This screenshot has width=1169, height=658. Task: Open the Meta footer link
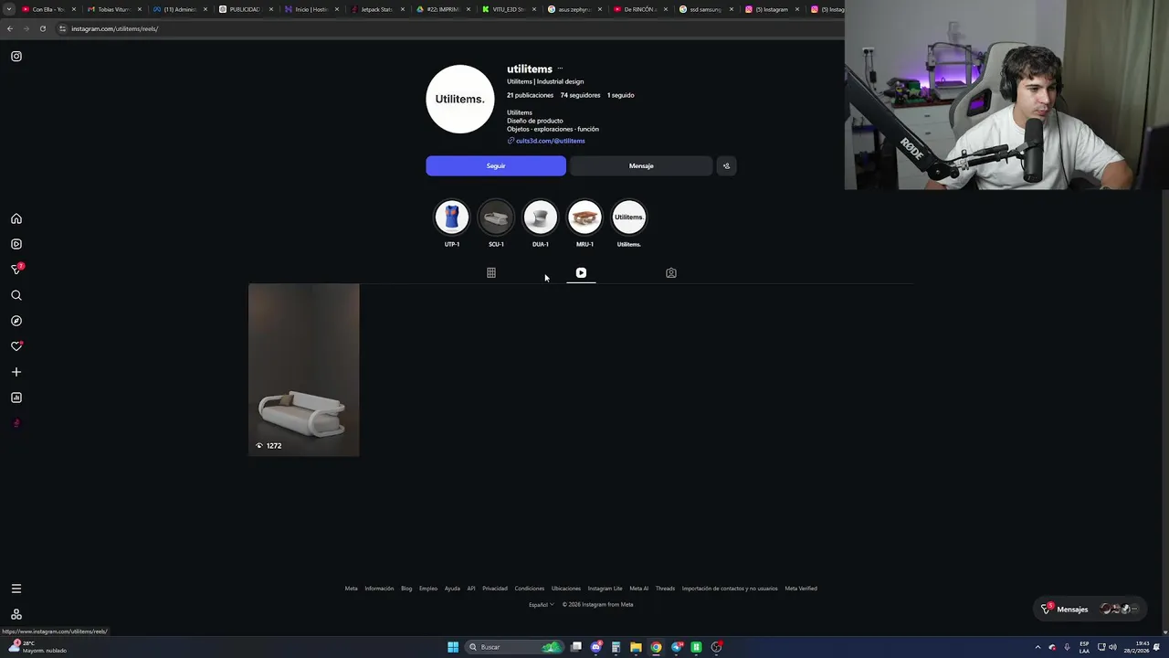(352, 589)
